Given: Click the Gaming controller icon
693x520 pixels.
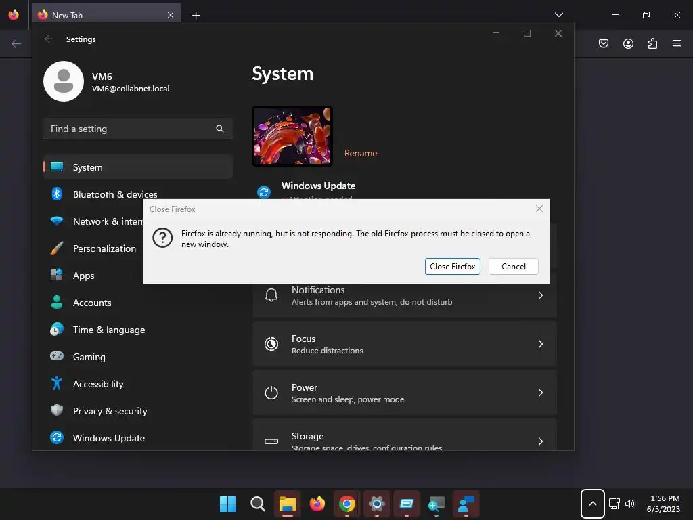Looking at the screenshot, I should click(57, 356).
